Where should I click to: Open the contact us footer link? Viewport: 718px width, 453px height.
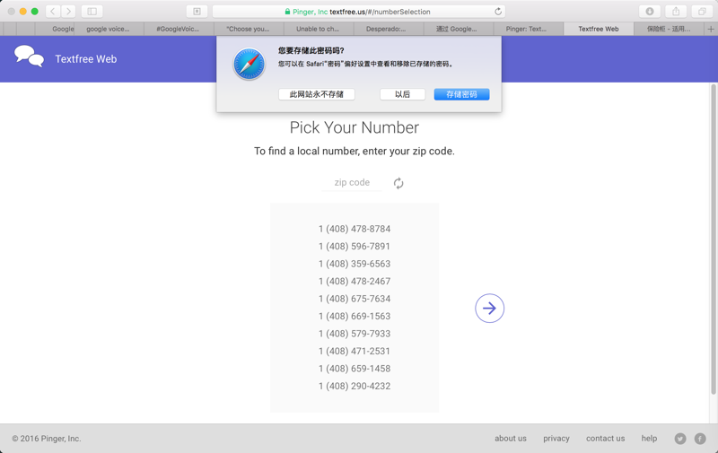coord(605,439)
